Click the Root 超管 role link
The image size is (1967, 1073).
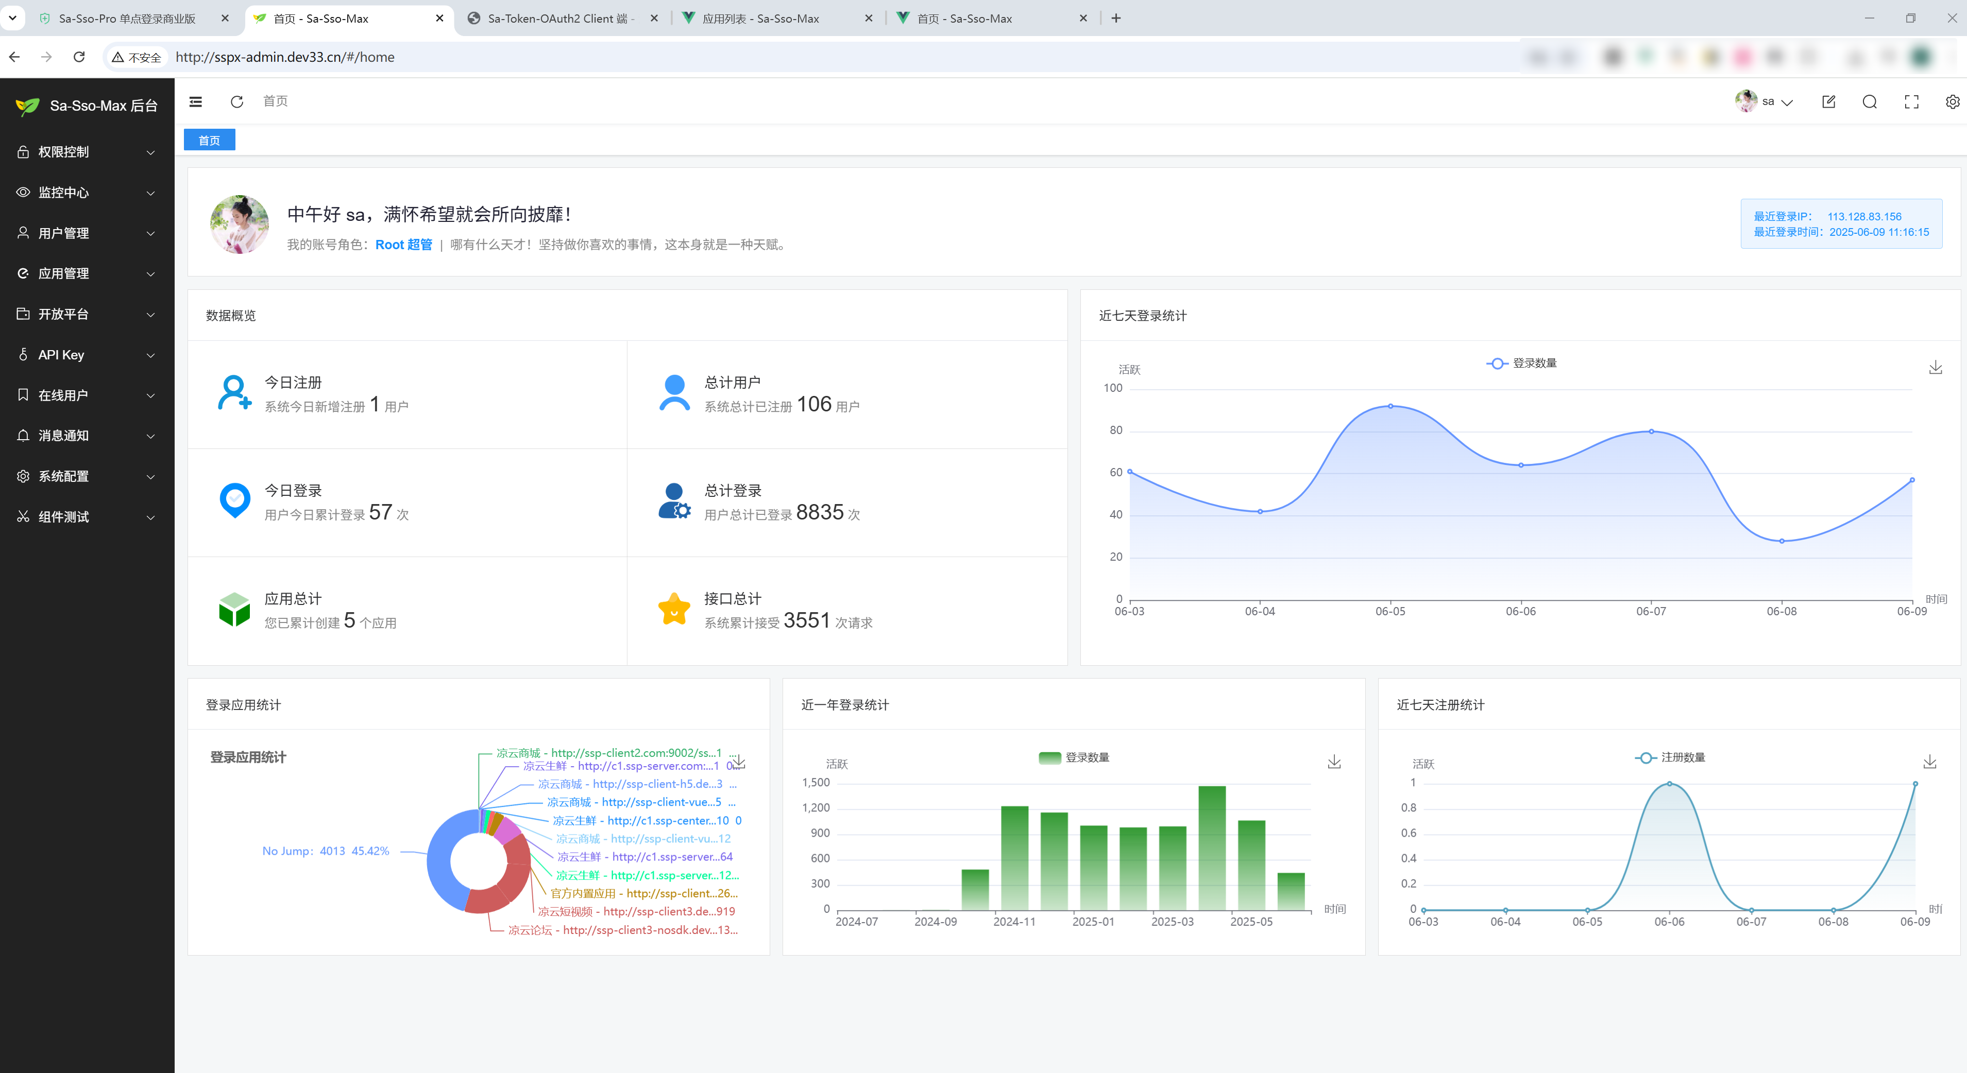click(x=403, y=244)
